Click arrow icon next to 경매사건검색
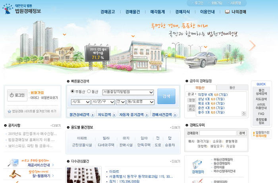Image resolution: width=278 pixels, height=183 pixels. tap(175, 115)
